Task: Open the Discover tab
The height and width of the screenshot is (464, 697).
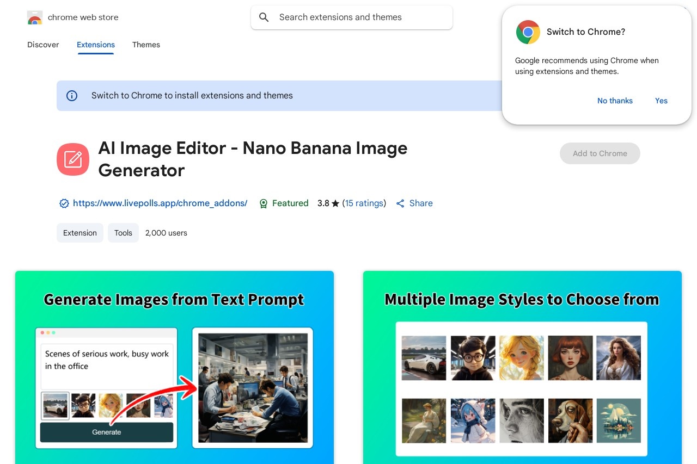Action: coord(43,45)
